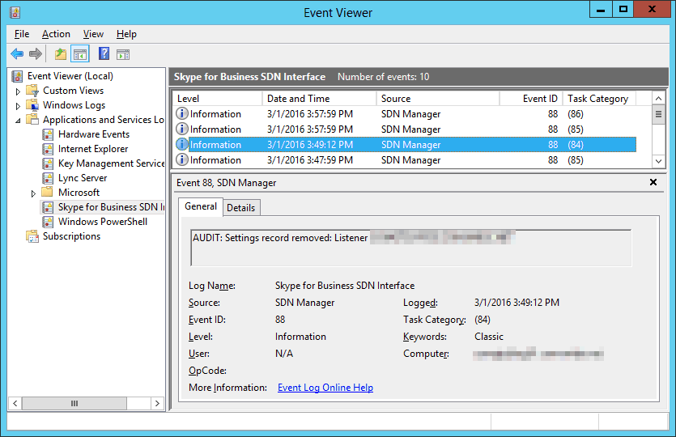Select Hardware Events in the tree

(94, 134)
